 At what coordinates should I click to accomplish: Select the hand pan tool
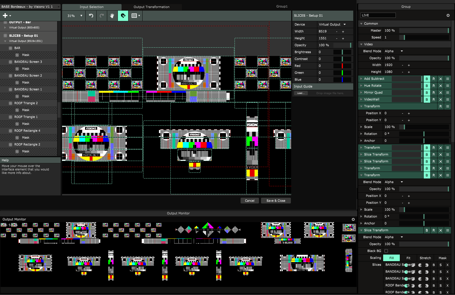[x=112, y=16]
